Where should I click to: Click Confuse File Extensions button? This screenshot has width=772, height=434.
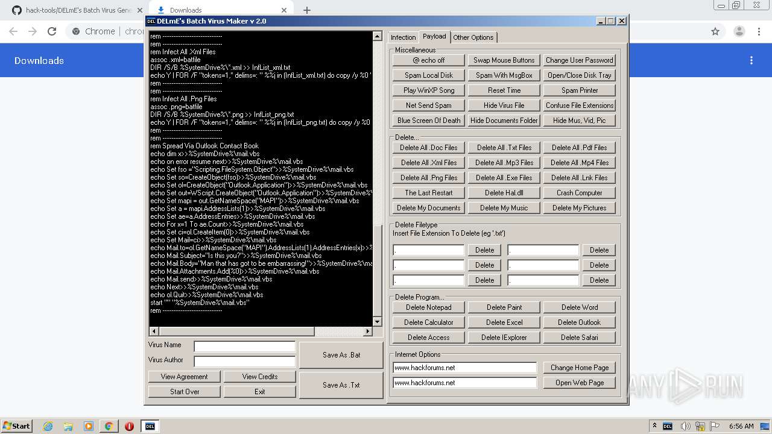(x=580, y=105)
